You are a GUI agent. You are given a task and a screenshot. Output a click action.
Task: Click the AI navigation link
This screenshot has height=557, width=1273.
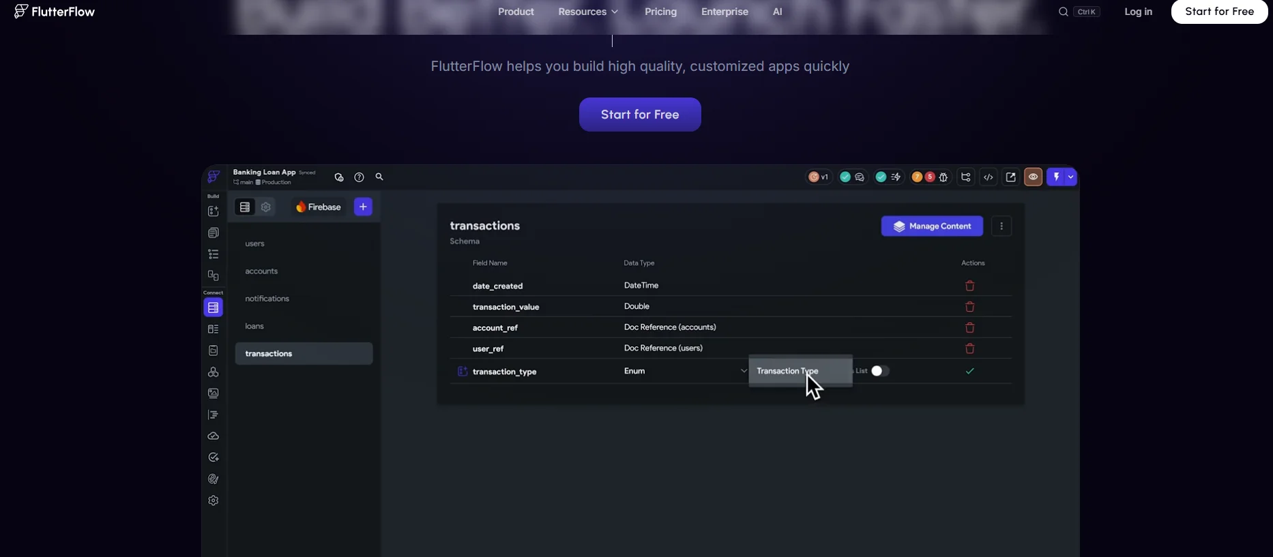click(x=777, y=12)
